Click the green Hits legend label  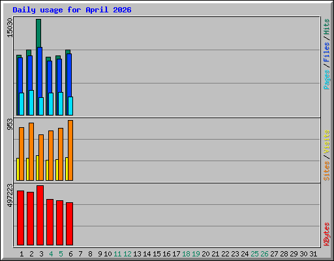click(x=326, y=27)
